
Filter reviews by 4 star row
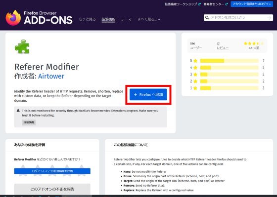tap(227, 68)
